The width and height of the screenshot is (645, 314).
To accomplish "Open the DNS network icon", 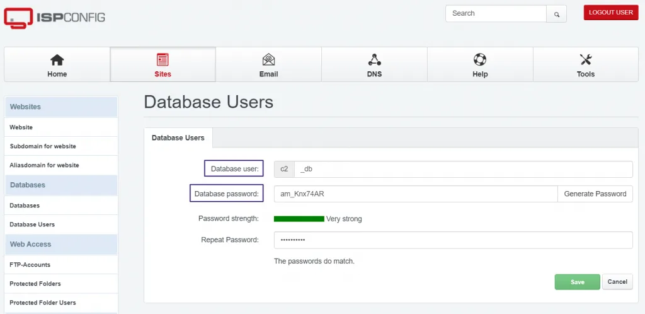I will coord(374,60).
